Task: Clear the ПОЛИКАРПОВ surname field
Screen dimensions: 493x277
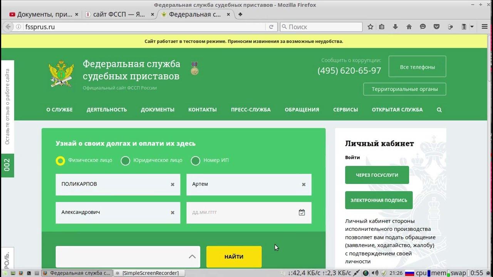Action: pos(173,184)
